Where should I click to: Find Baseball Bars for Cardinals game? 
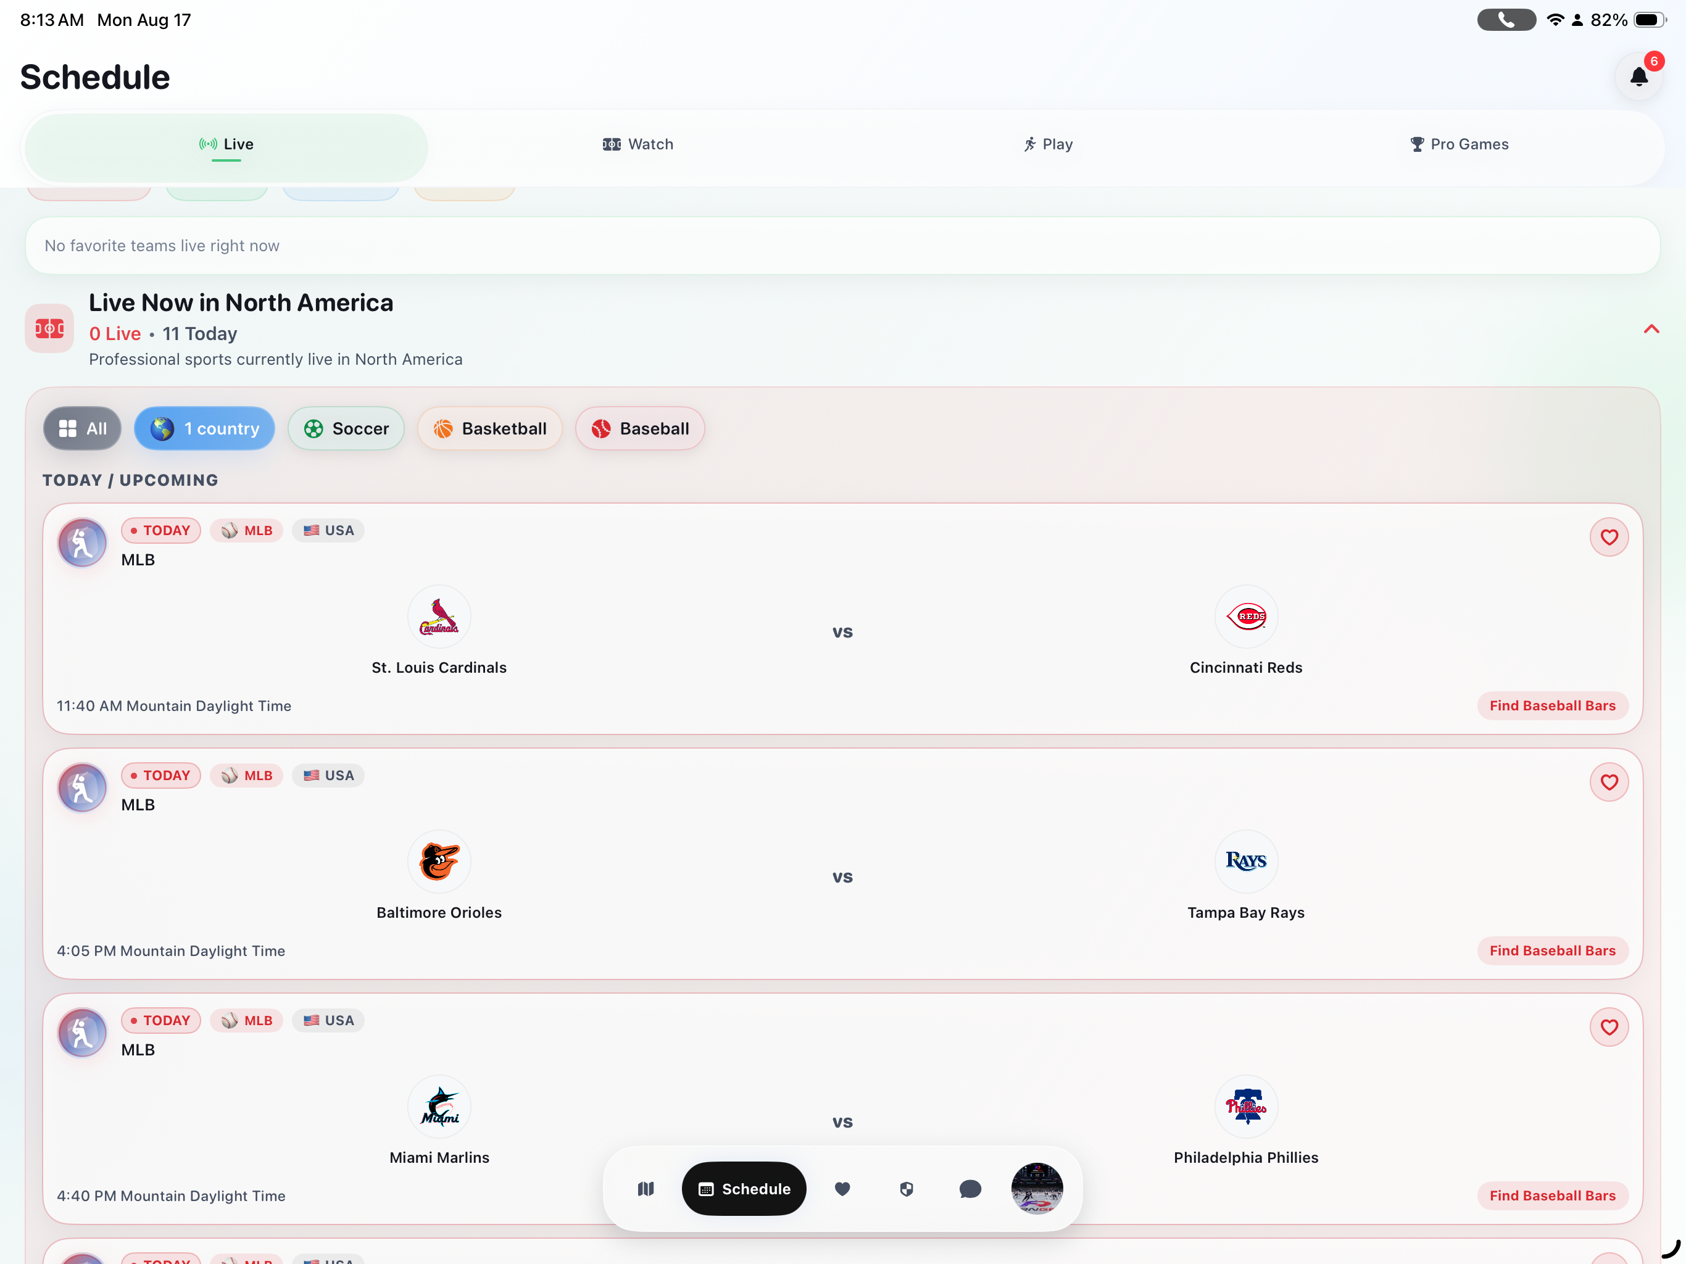tap(1553, 706)
